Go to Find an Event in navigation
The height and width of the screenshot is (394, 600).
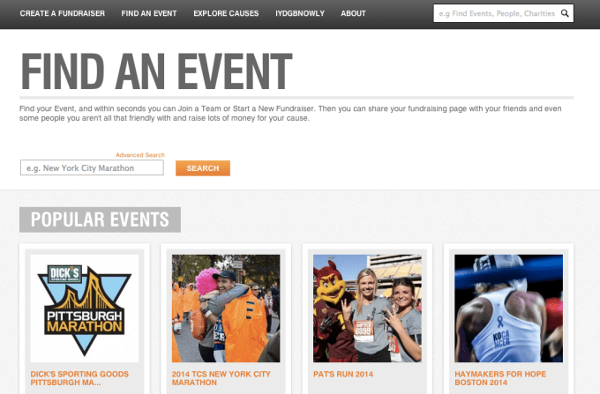(x=149, y=13)
